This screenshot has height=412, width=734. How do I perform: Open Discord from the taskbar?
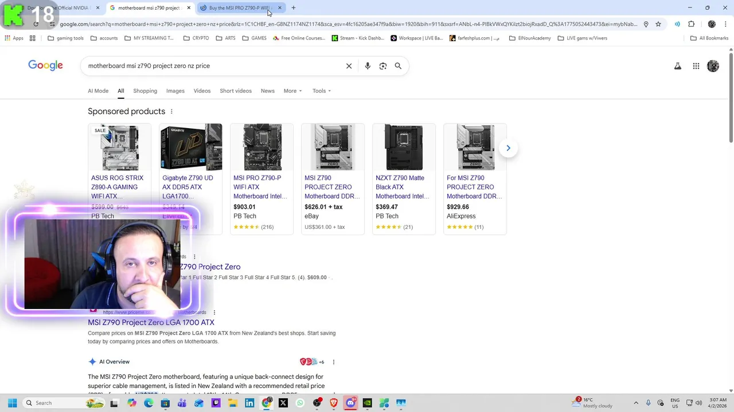coord(350,403)
